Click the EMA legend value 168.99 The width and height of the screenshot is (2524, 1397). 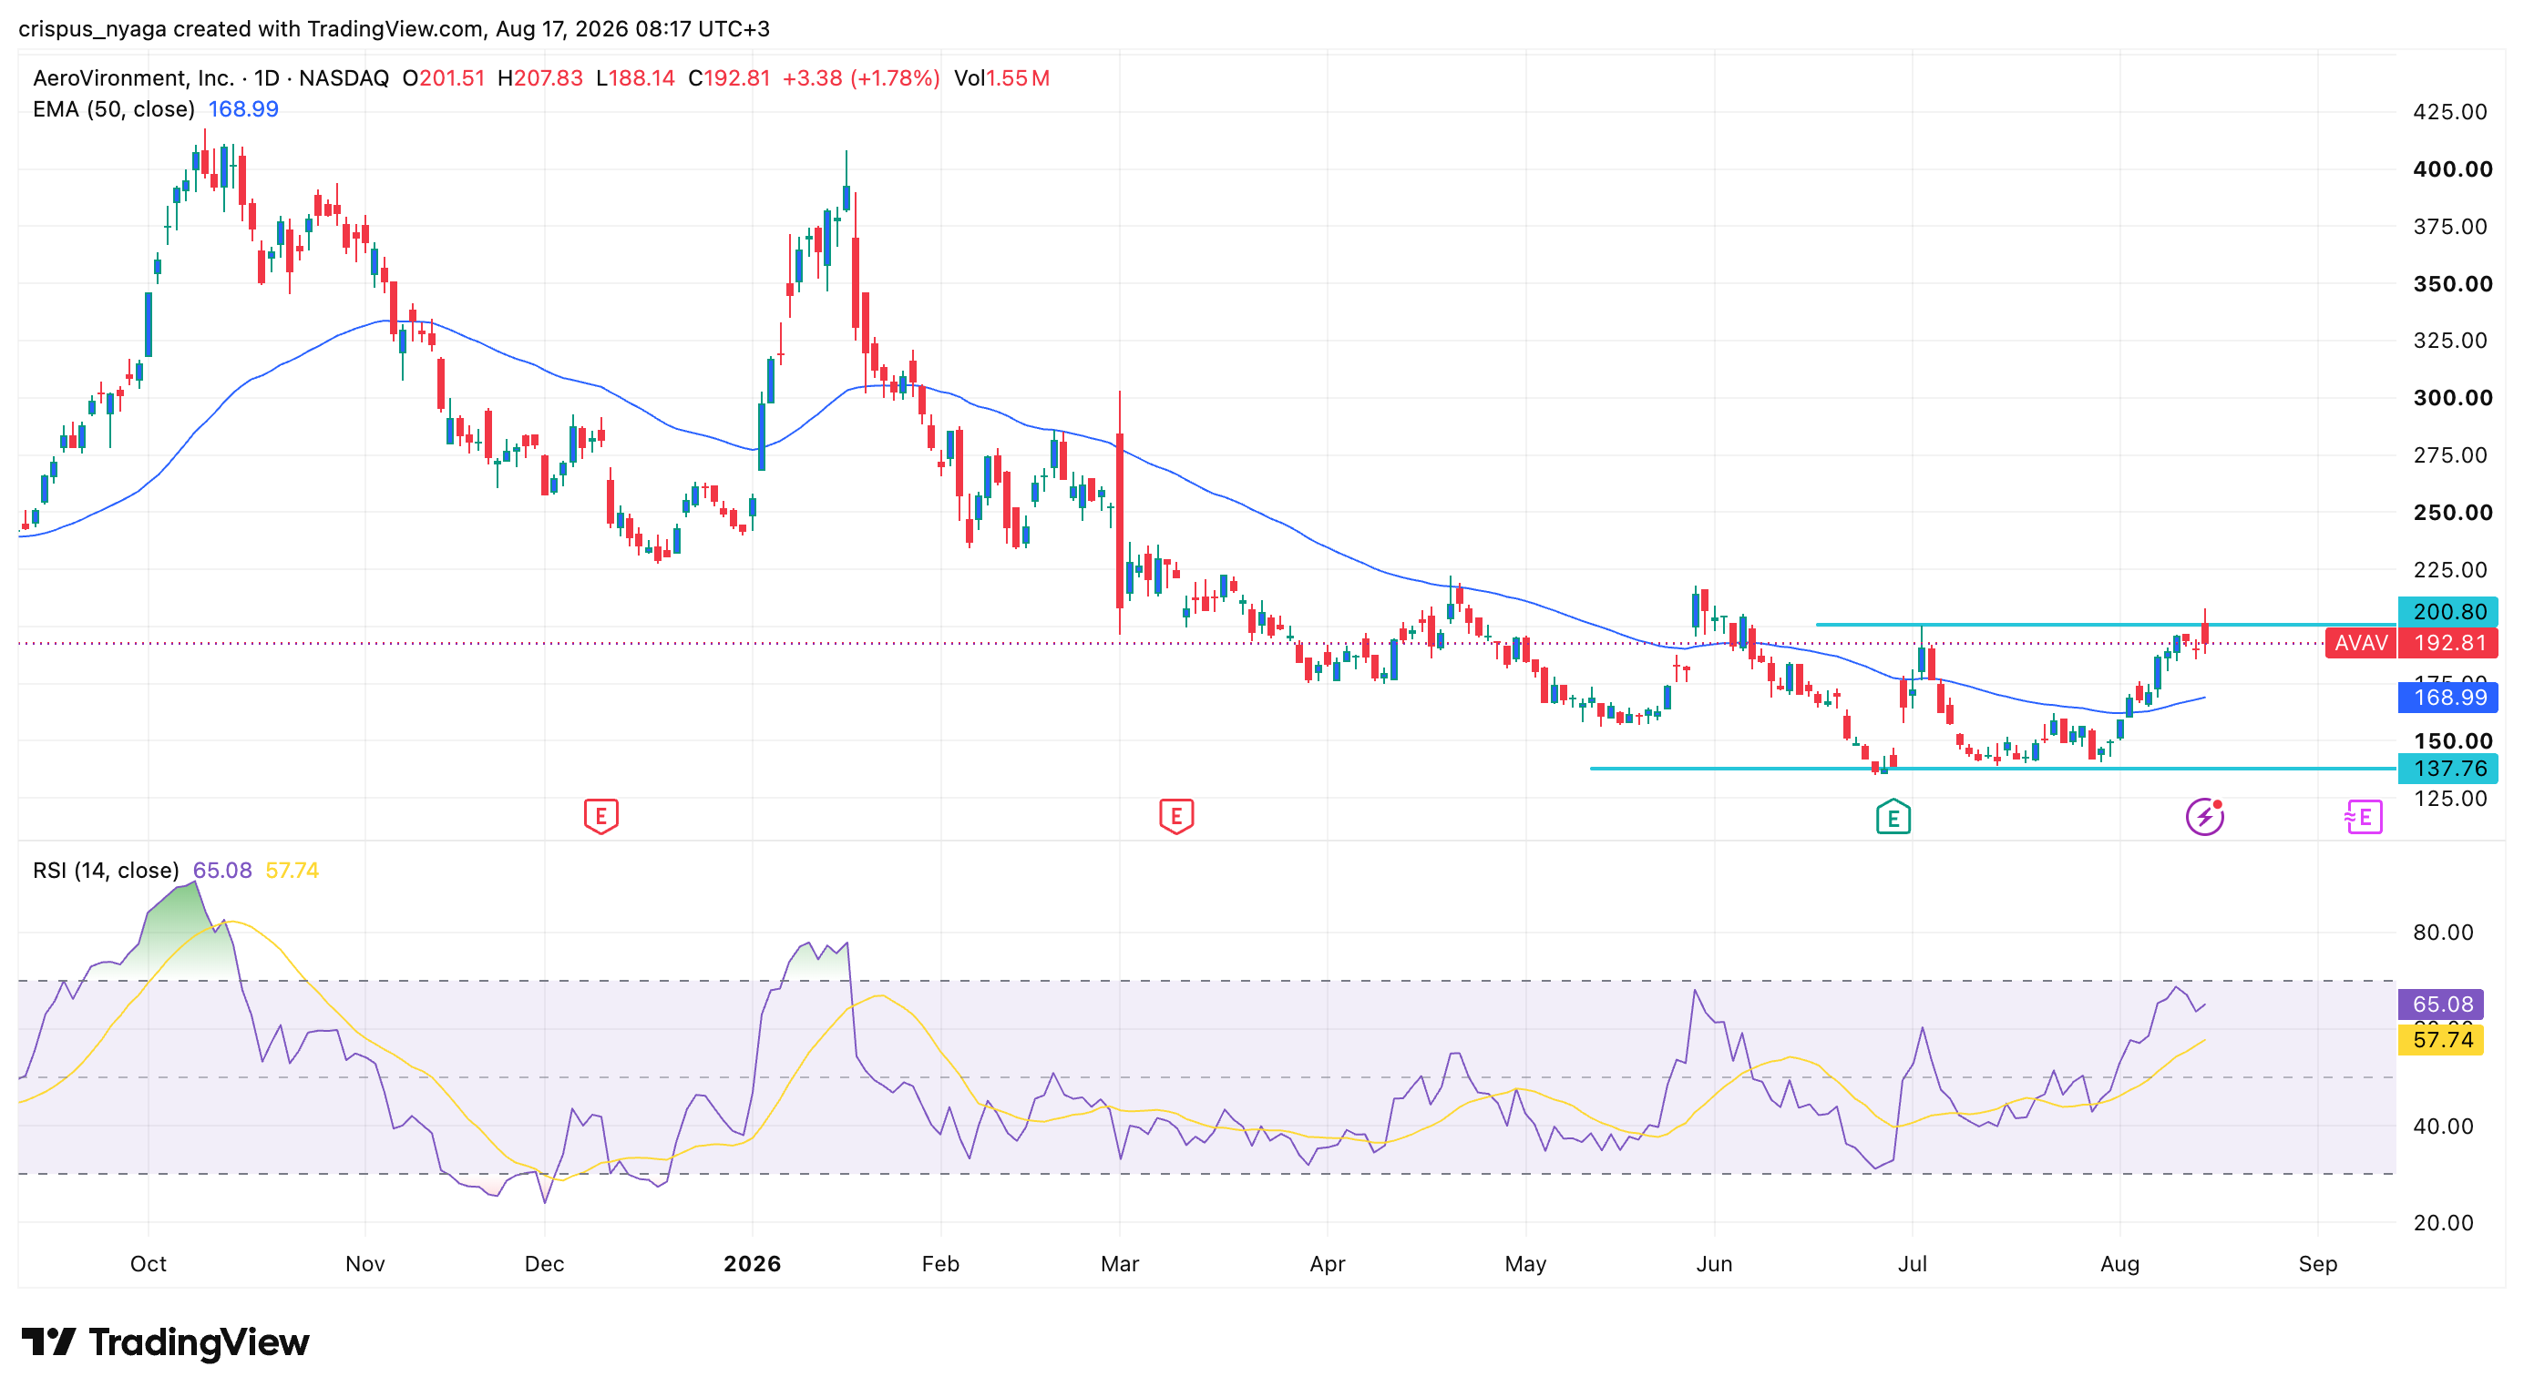pos(243,109)
